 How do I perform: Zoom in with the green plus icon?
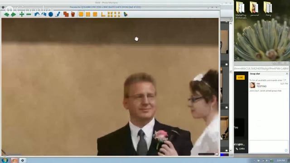pyautogui.click(x=22, y=14)
